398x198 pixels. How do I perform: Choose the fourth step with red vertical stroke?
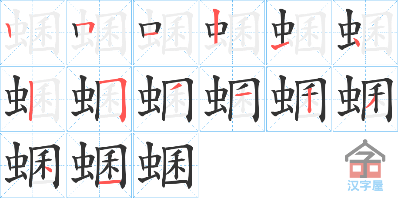[232, 33]
